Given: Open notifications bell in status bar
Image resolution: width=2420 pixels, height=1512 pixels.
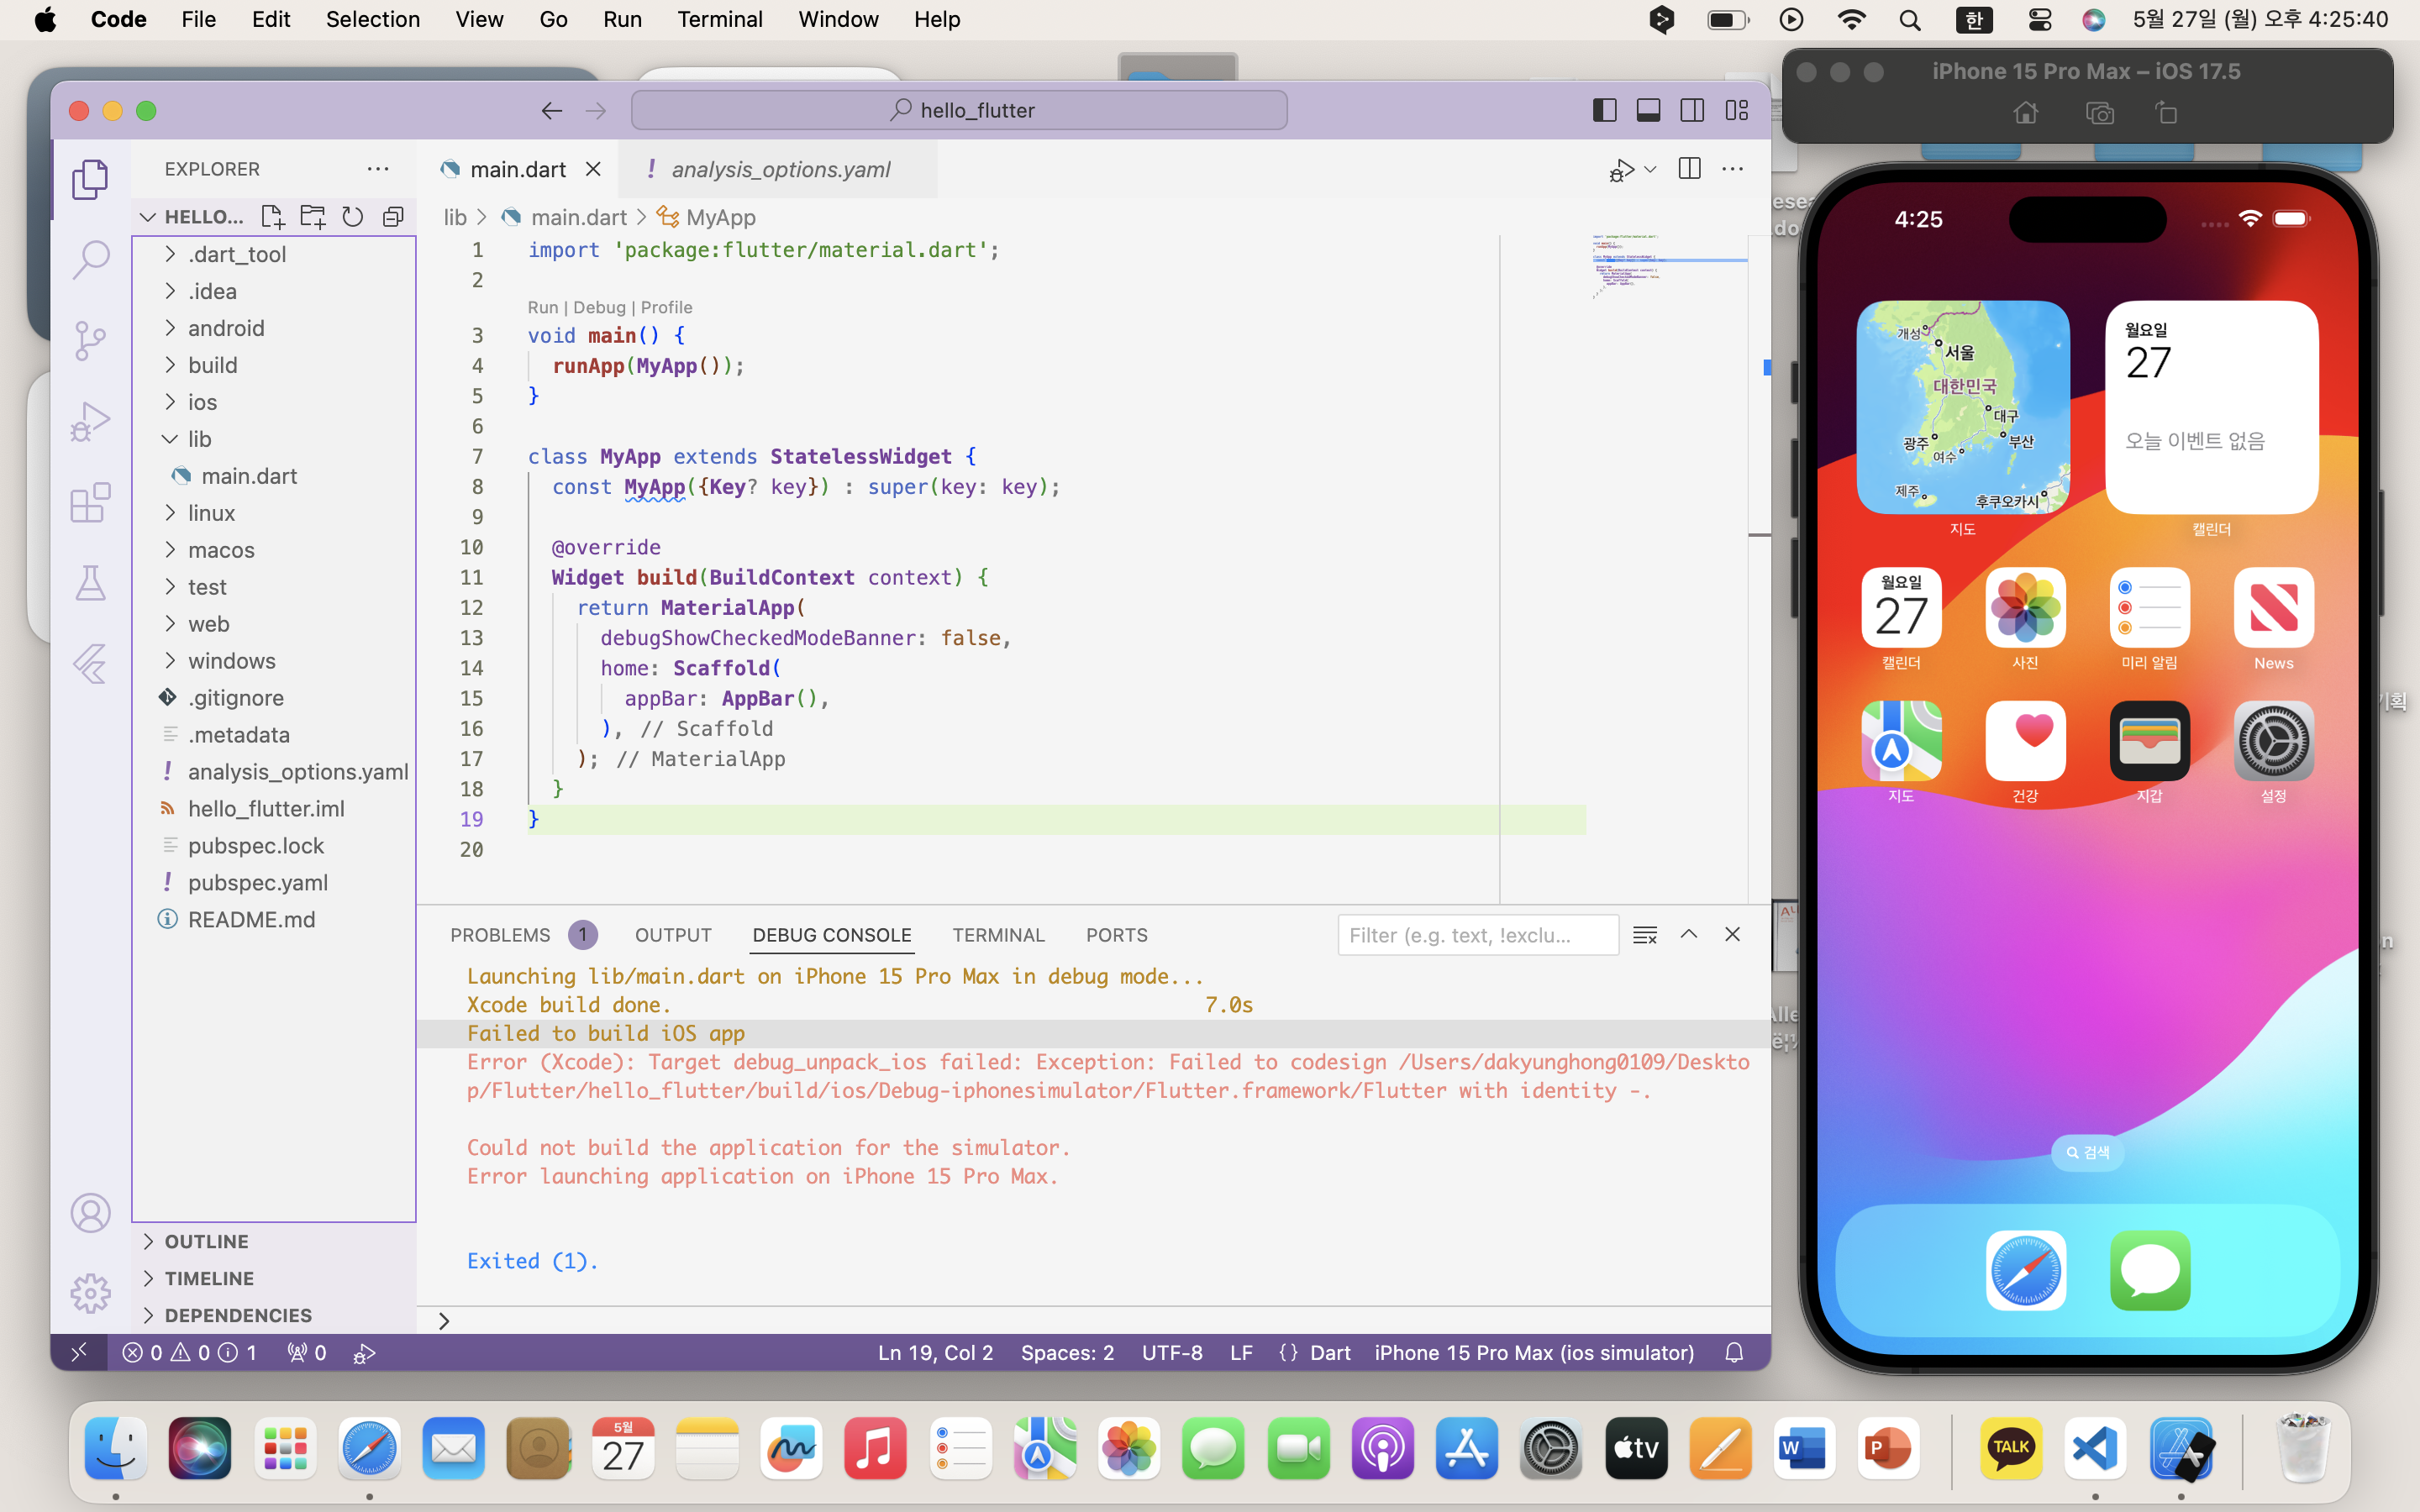Looking at the screenshot, I should tap(1734, 1353).
